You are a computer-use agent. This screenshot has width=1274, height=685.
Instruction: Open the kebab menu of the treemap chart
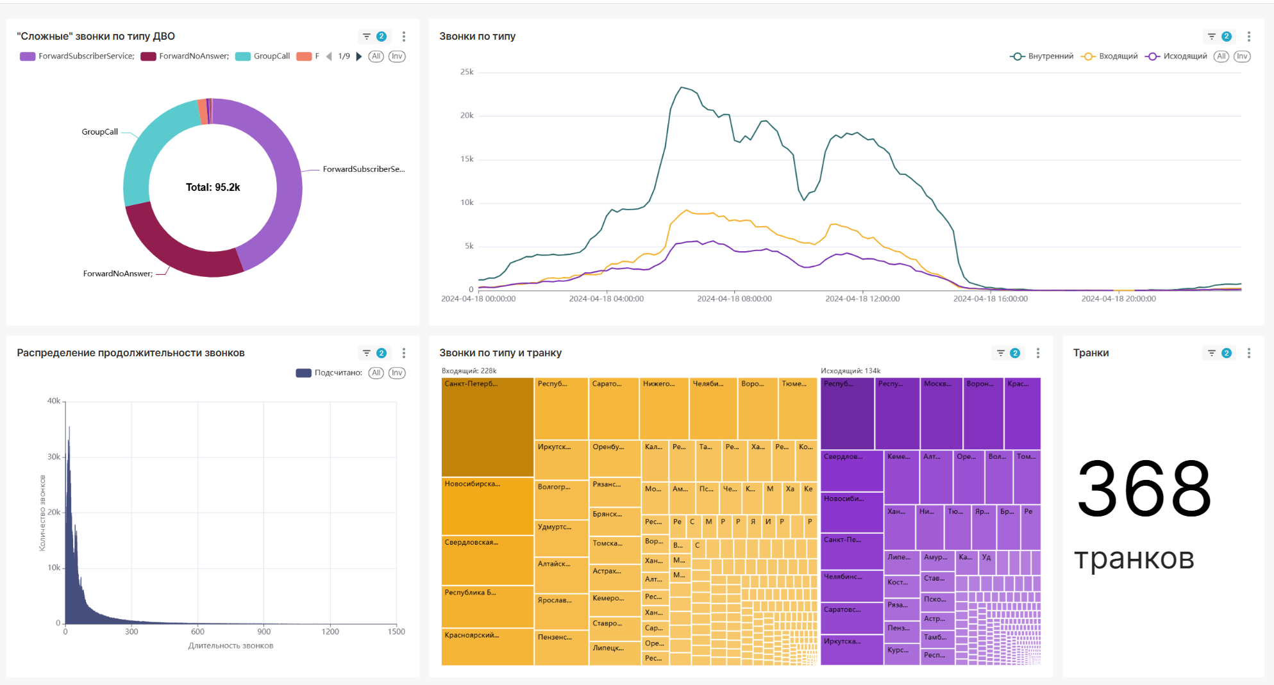pos(1038,353)
